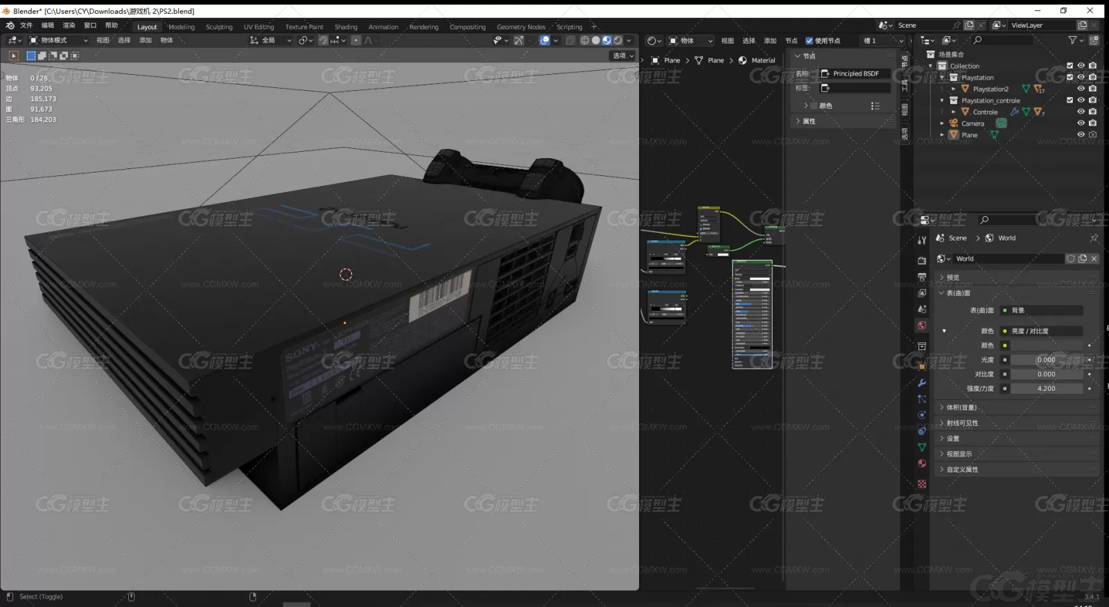Enable Plane render camera toggle

point(1092,134)
